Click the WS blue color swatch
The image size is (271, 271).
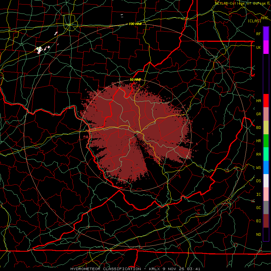point(266,167)
